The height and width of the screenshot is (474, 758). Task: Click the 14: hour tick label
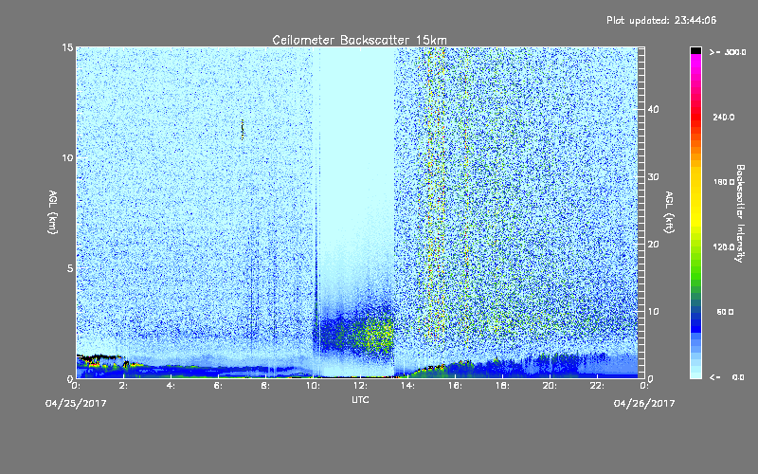tap(407, 386)
